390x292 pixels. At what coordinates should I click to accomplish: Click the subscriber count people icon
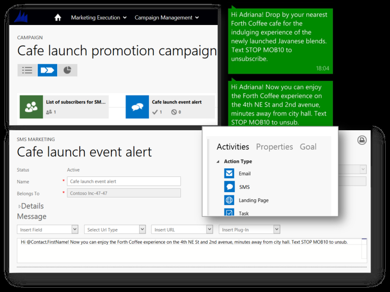[49, 112]
